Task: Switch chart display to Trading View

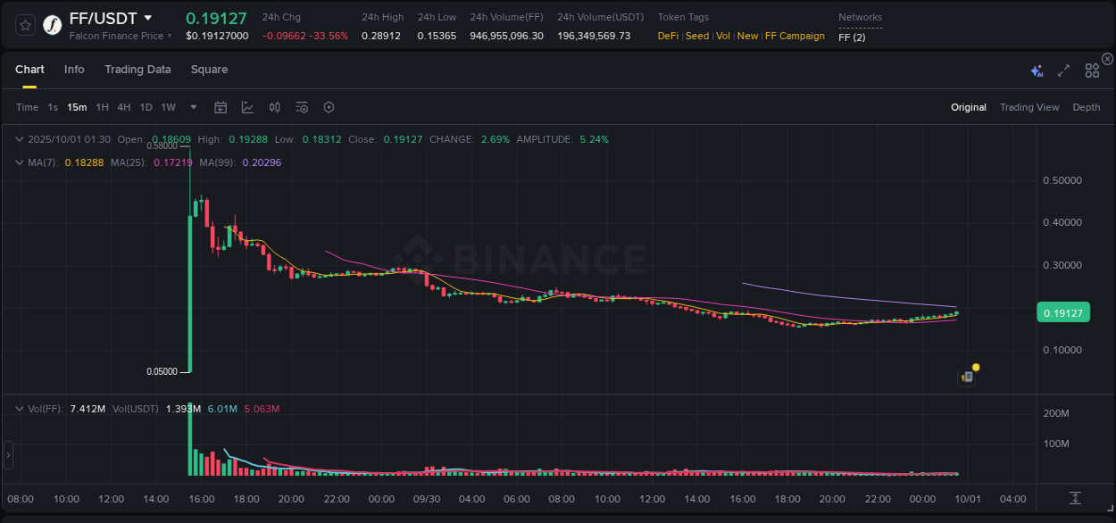Action: click(x=1029, y=107)
